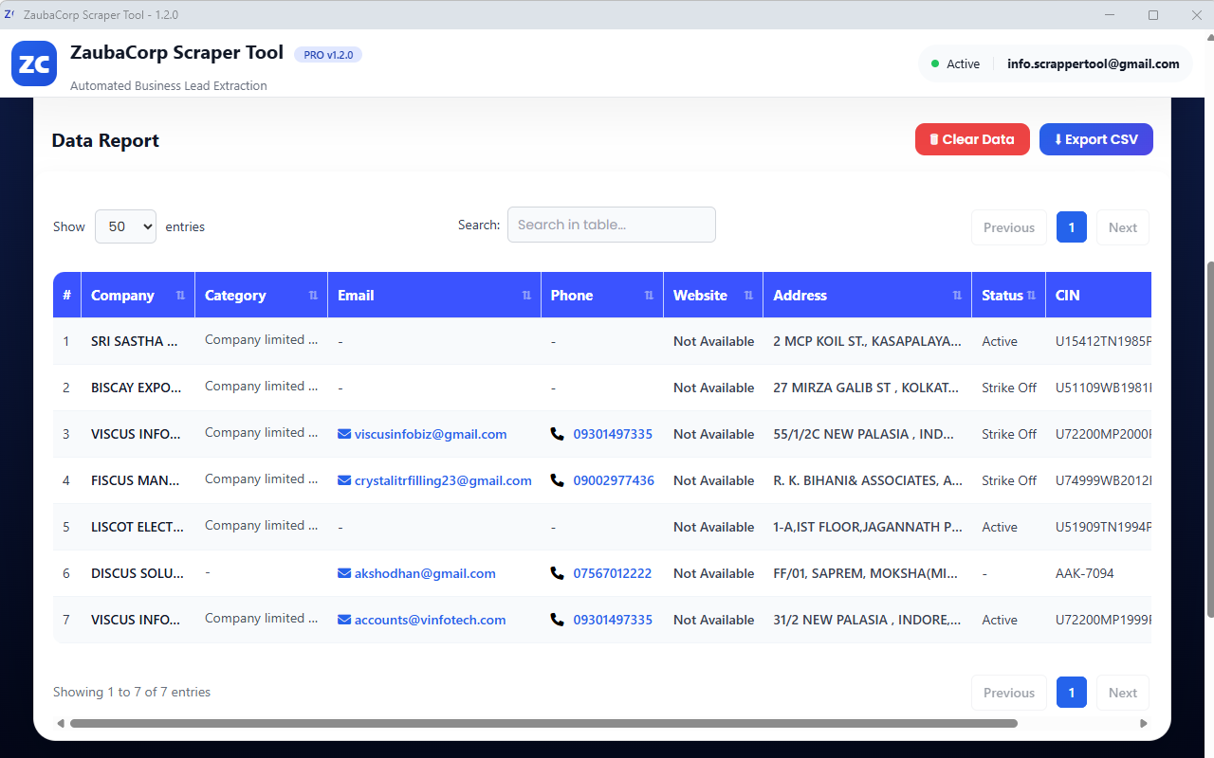Click the CIN column header
This screenshot has height=758, width=1214.
click(x=1098, y=296)
